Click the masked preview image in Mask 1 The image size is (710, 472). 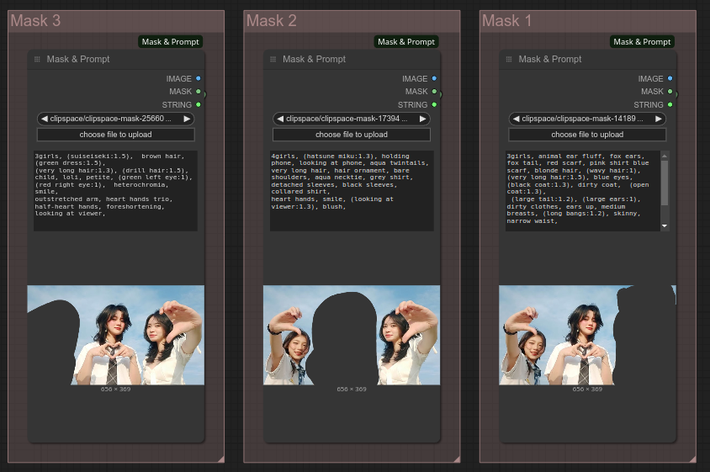(587, 335)
